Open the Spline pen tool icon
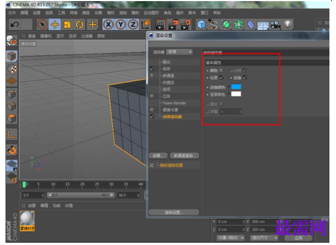Screen dimensions: 336x245 [213, 25]
